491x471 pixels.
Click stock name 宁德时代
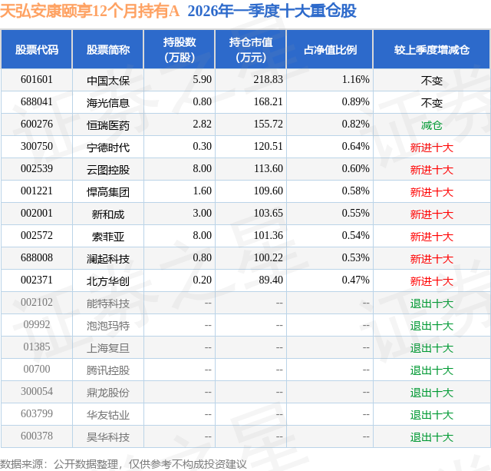coord(108,148)
